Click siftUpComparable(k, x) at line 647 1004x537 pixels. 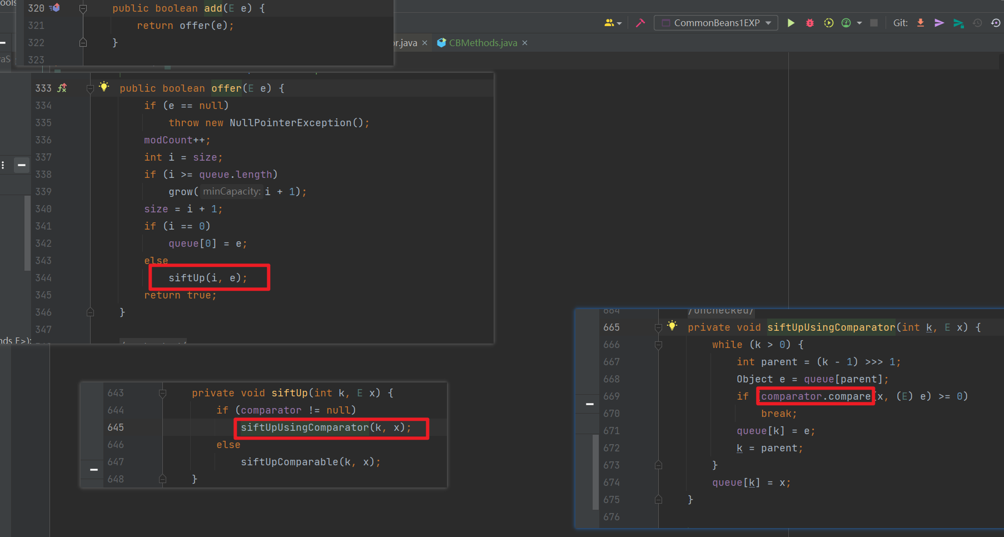[310, 462]
